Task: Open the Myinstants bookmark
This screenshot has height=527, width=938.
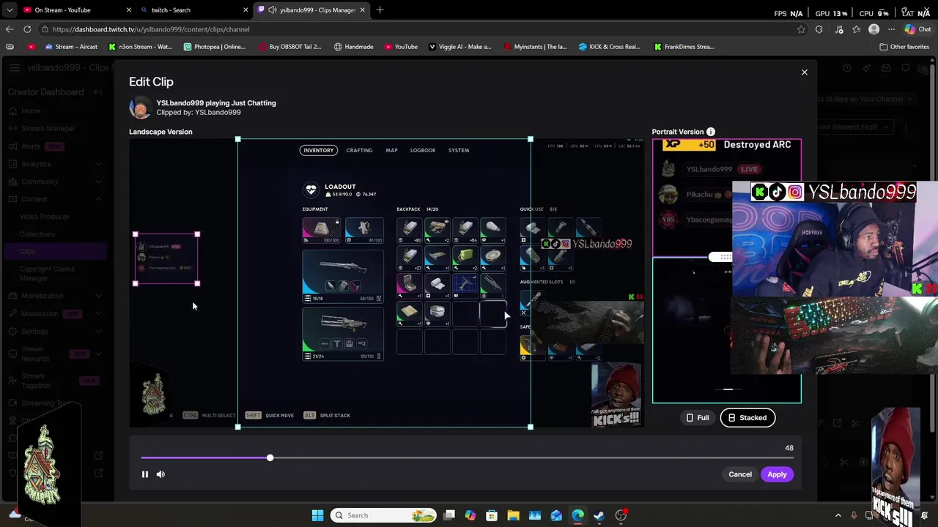Action: click(536, 47)
